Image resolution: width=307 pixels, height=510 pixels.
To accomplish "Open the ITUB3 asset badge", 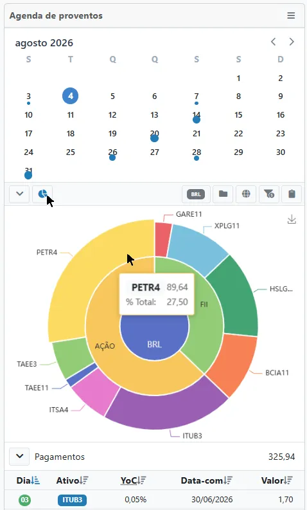I will (x=72, y=500).
